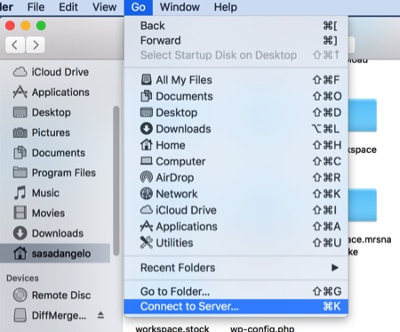Expand the Recent Folders submenu arrow

pos(335,268)
